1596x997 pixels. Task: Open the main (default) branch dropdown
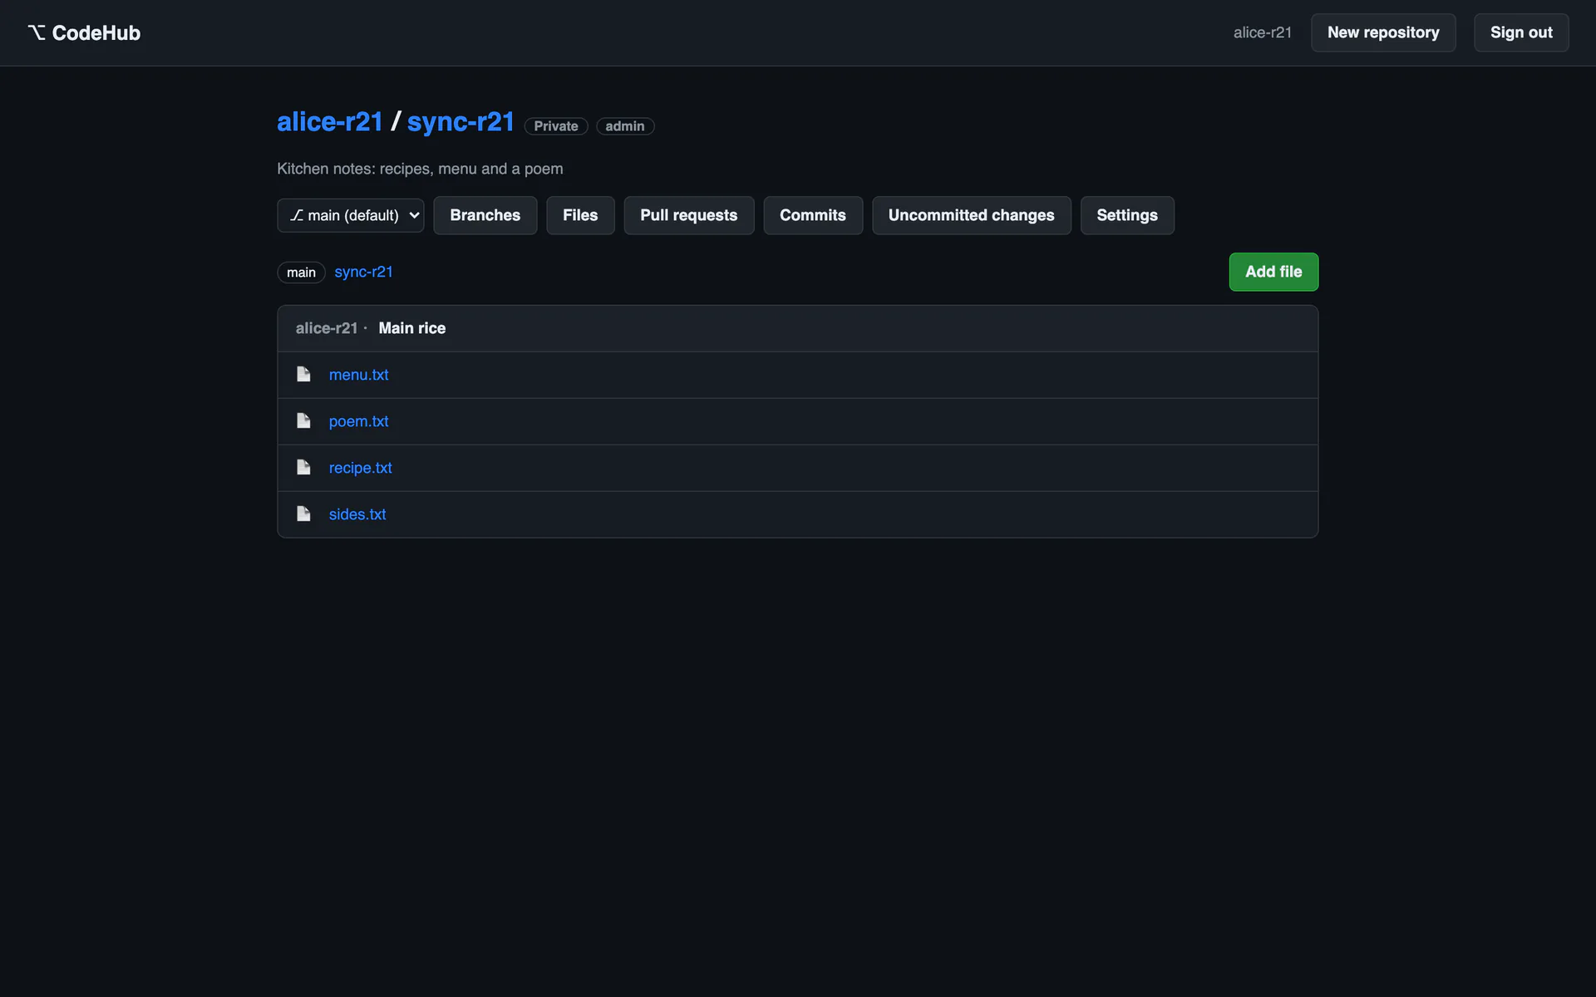tap(351, 215)
